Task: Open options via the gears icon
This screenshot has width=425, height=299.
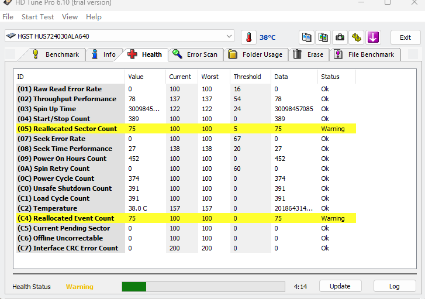Action: pyautogui.click(x=357, y=37)
